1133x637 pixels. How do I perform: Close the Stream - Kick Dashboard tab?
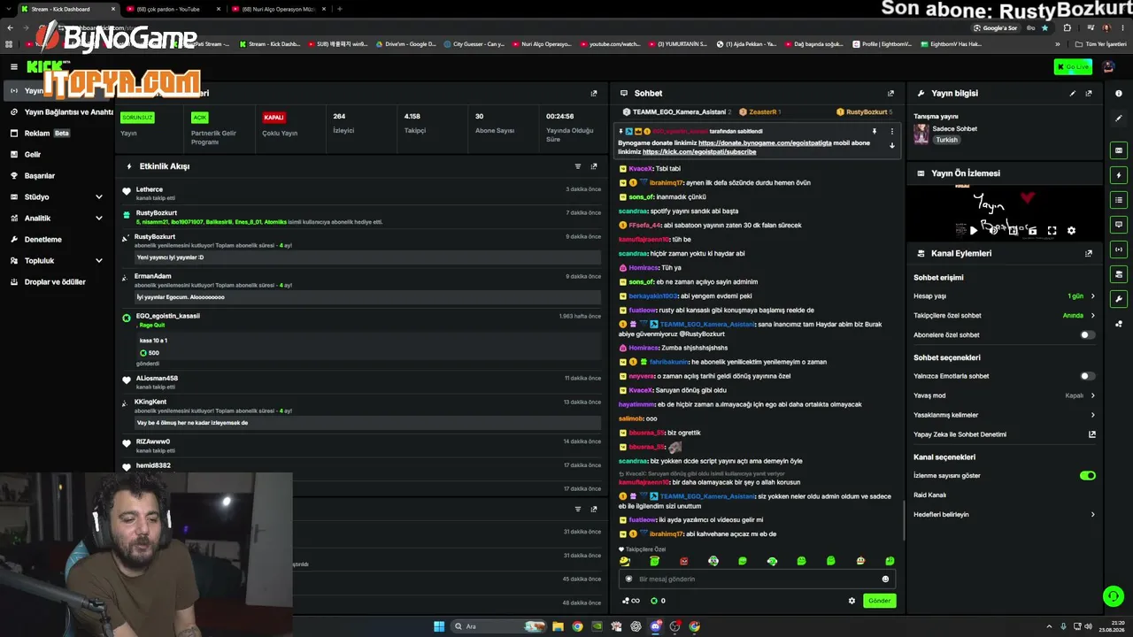[x=113, y=9]
